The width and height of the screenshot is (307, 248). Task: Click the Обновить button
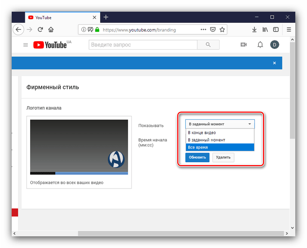pyautogui.click(x=197, y=157)
